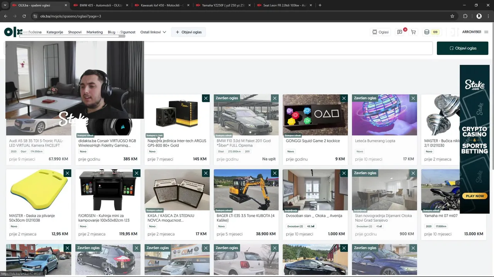Remove saved Stan novogradnja Dijamant ad
Screen dimensions: 494x277
point(413,174)
